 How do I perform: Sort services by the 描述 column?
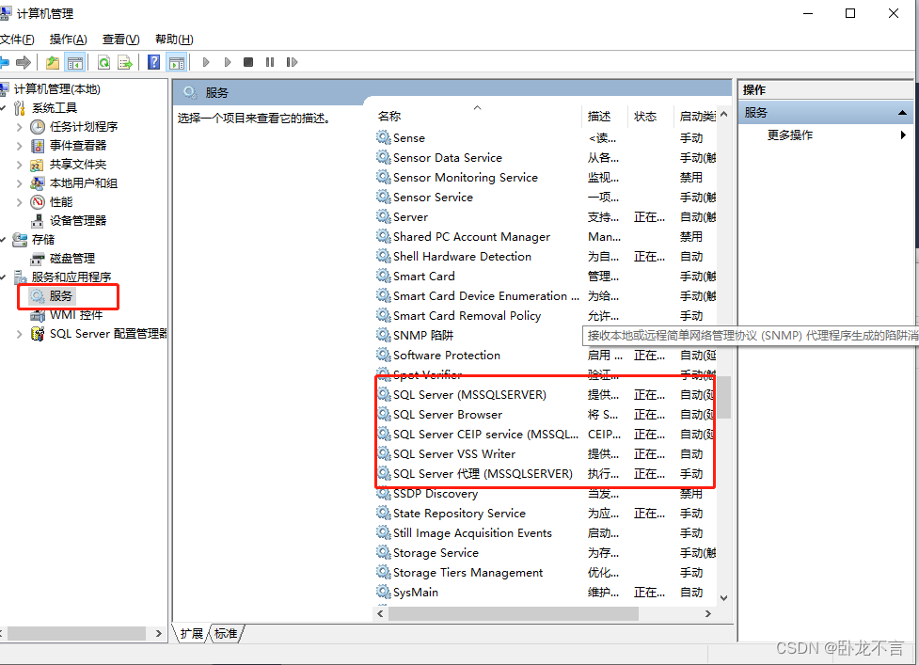[x=604, y=116]
